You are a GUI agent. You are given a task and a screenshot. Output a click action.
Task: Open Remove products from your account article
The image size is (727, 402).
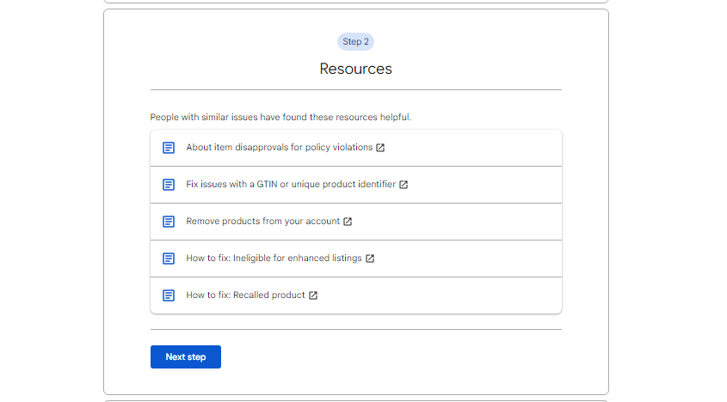click(x=263, y=222)
